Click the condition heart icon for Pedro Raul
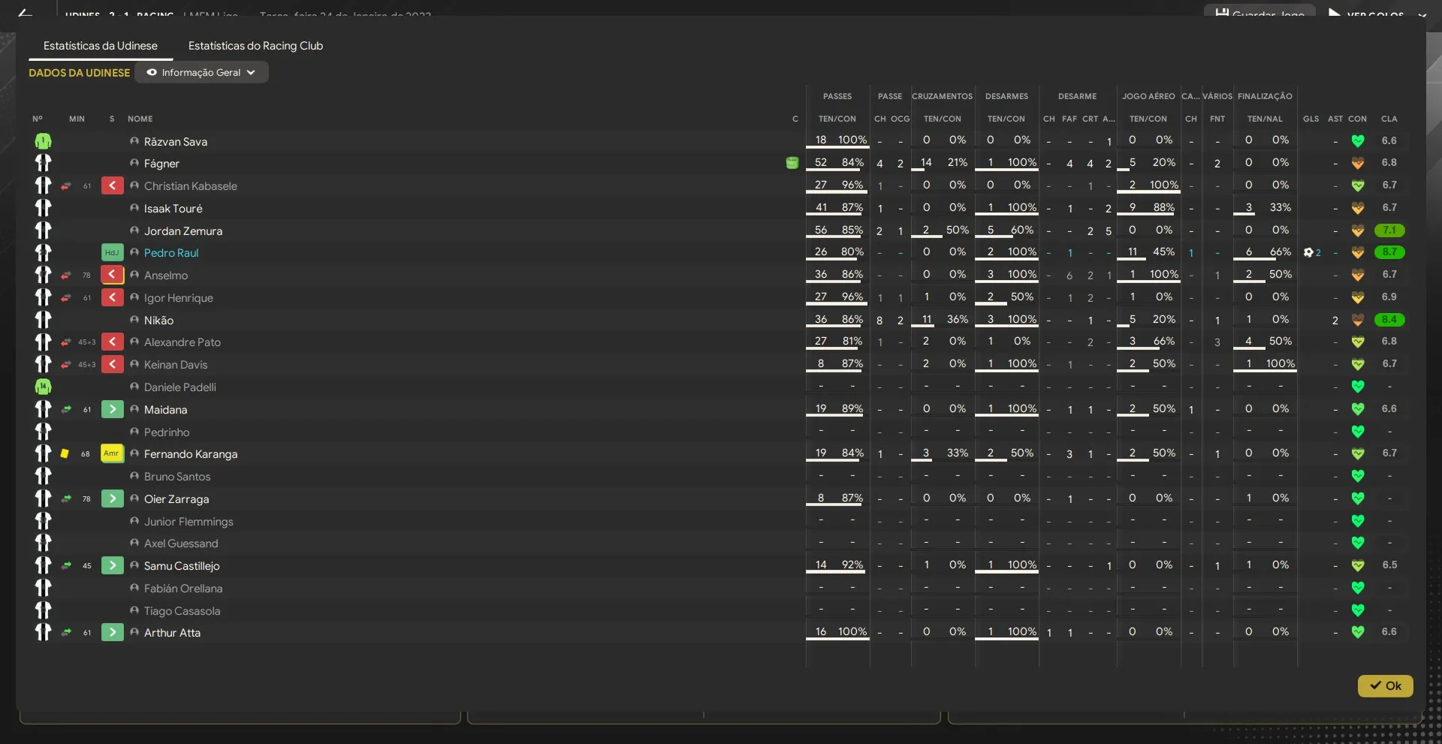Screen dimensions: 1442x744 (1357, 253)
